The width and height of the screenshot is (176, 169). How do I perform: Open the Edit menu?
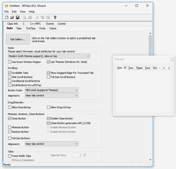pos(14,12)
